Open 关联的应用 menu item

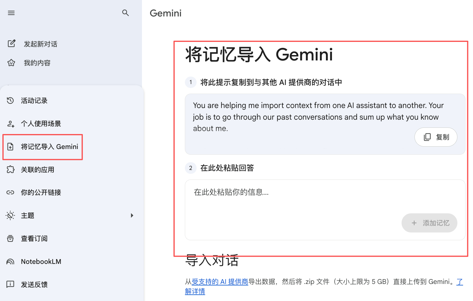point(72,170)
